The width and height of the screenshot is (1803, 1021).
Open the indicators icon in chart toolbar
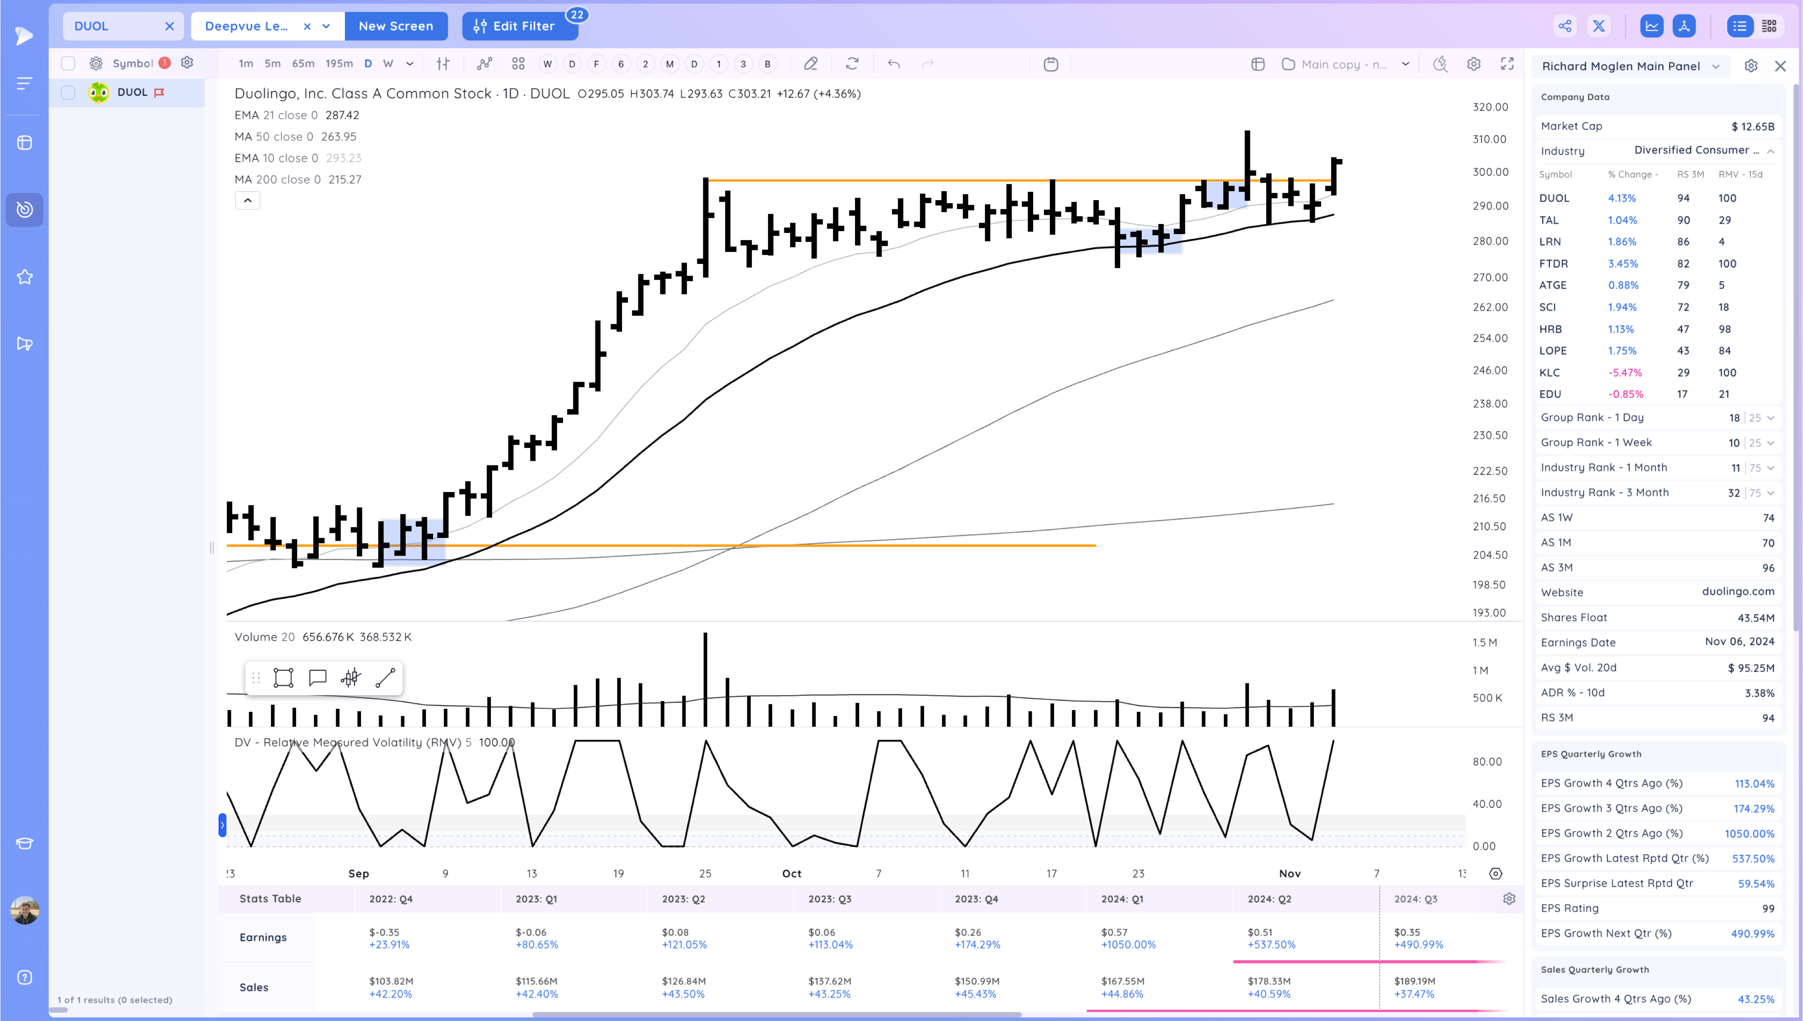(484, 64)
